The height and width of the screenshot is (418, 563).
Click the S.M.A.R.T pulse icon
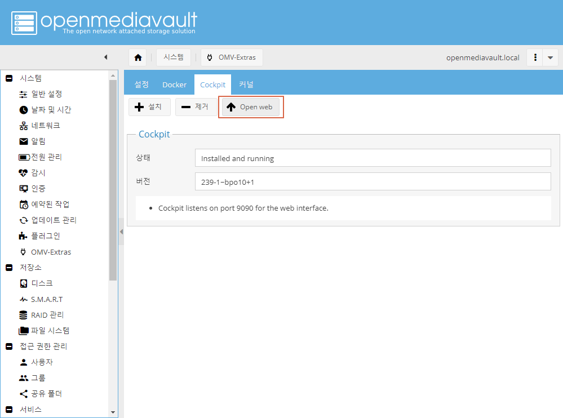click(23, 299)
